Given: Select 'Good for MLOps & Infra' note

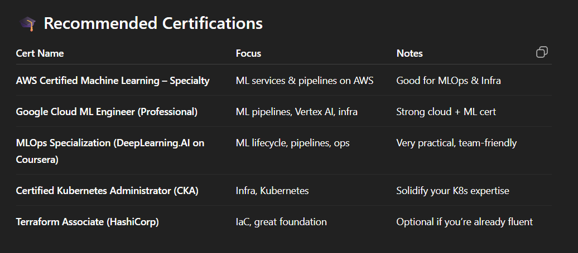Looking at the screenshot, I should (x=449, y=81).
